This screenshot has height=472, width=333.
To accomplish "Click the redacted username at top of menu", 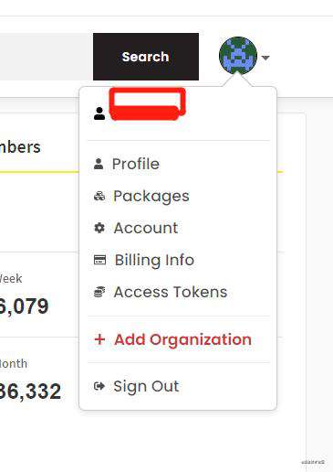I will 148,103.
